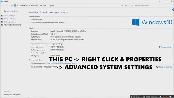Click the Windows 10 Pro text

click(x=37, y=19)
